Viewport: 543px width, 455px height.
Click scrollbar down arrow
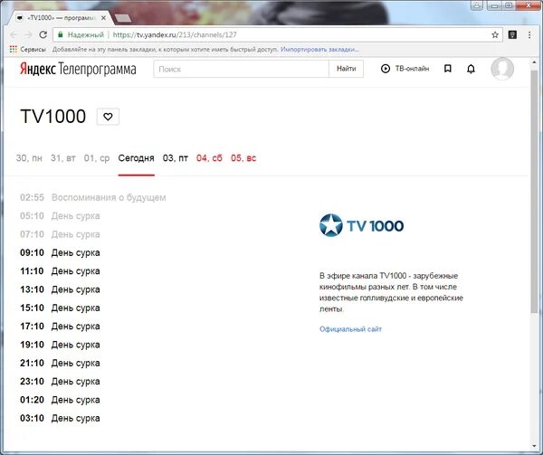coord(534,447)
